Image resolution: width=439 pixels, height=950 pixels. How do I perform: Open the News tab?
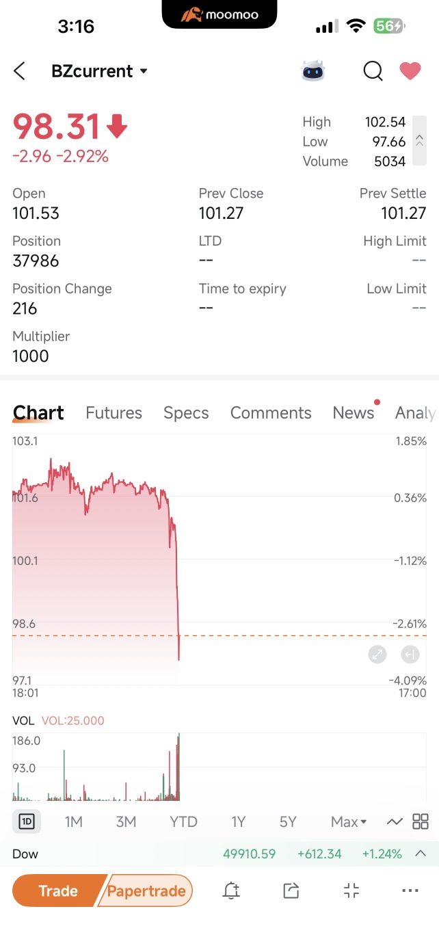pos(354,412)
